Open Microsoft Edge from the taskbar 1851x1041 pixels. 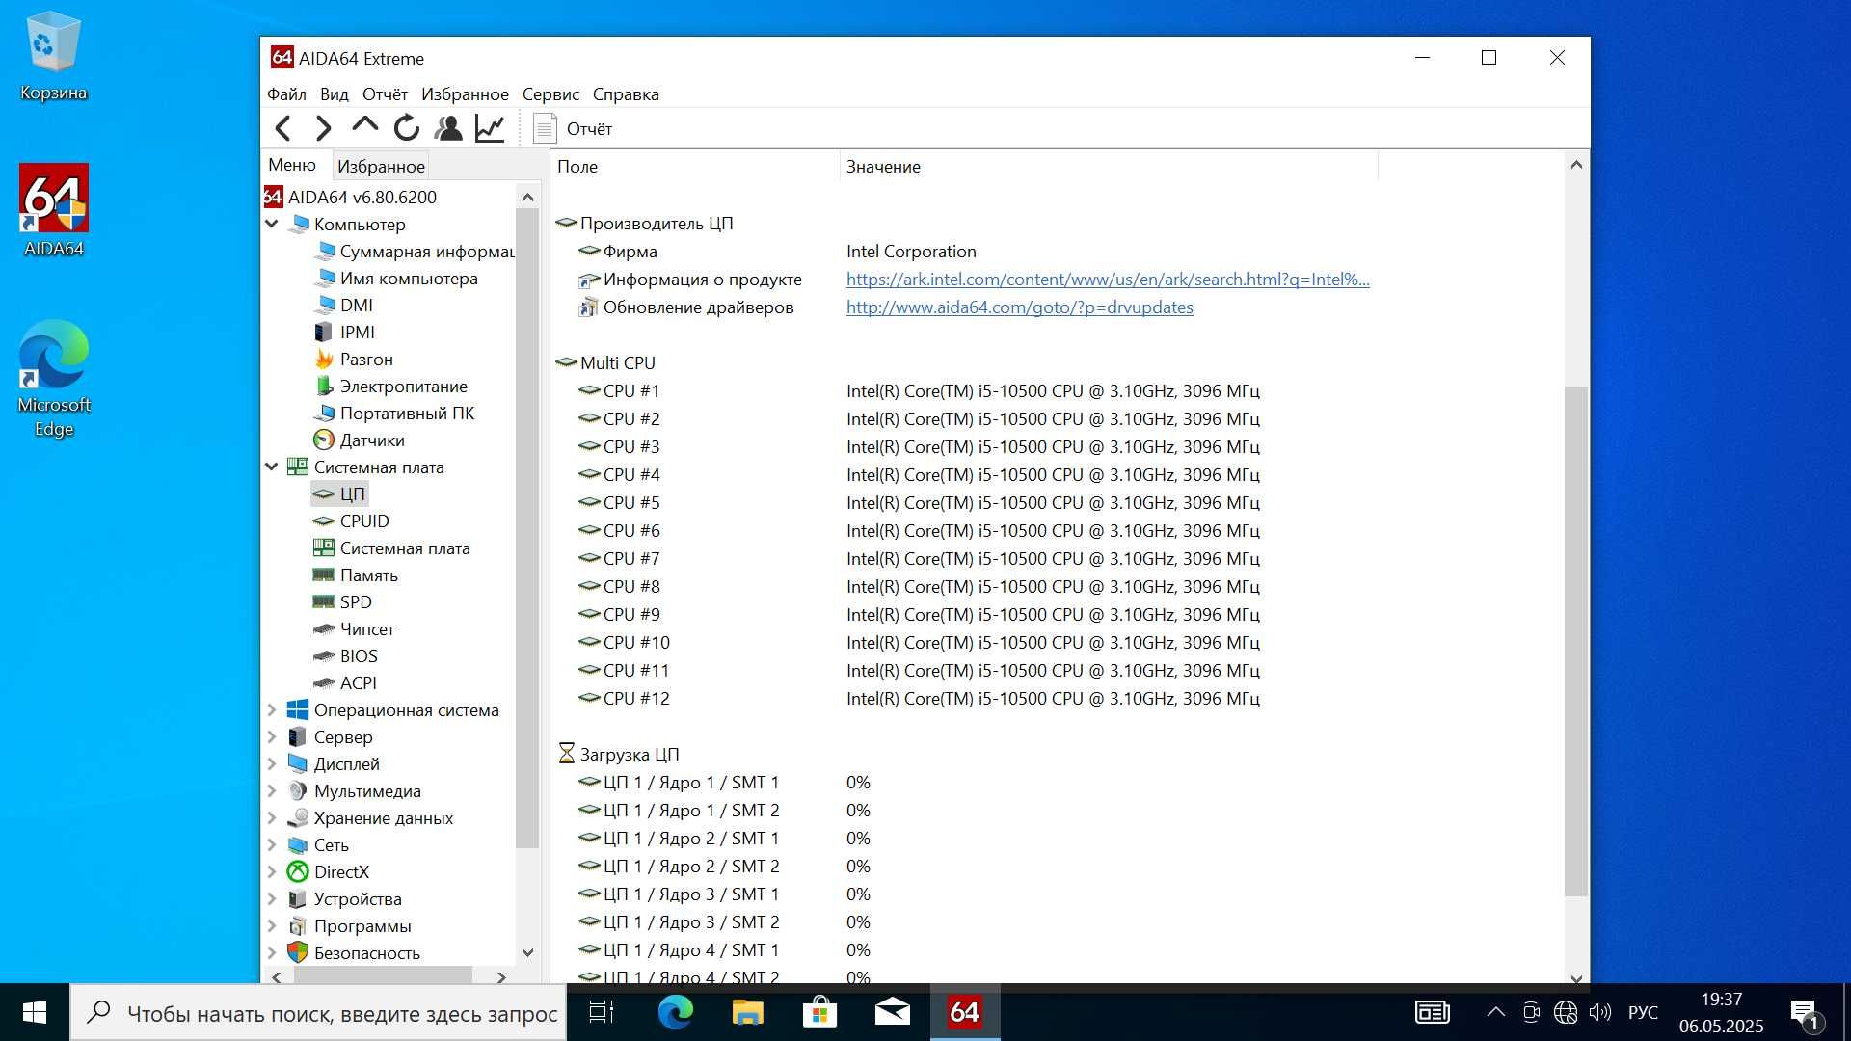point(676,1012)
